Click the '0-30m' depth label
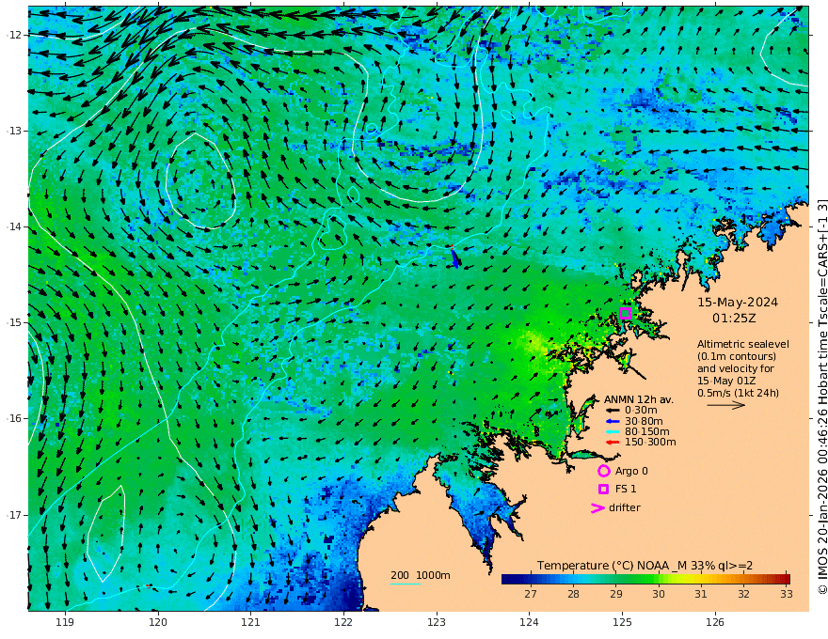 (x=641, y=411)
